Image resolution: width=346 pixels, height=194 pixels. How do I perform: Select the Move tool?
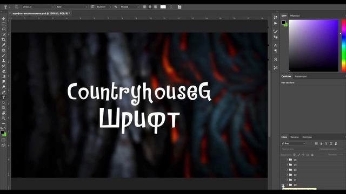(4, 19)
